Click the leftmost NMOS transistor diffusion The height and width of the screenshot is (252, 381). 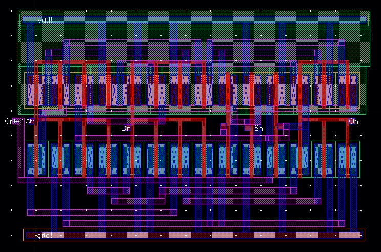(36, 159)
